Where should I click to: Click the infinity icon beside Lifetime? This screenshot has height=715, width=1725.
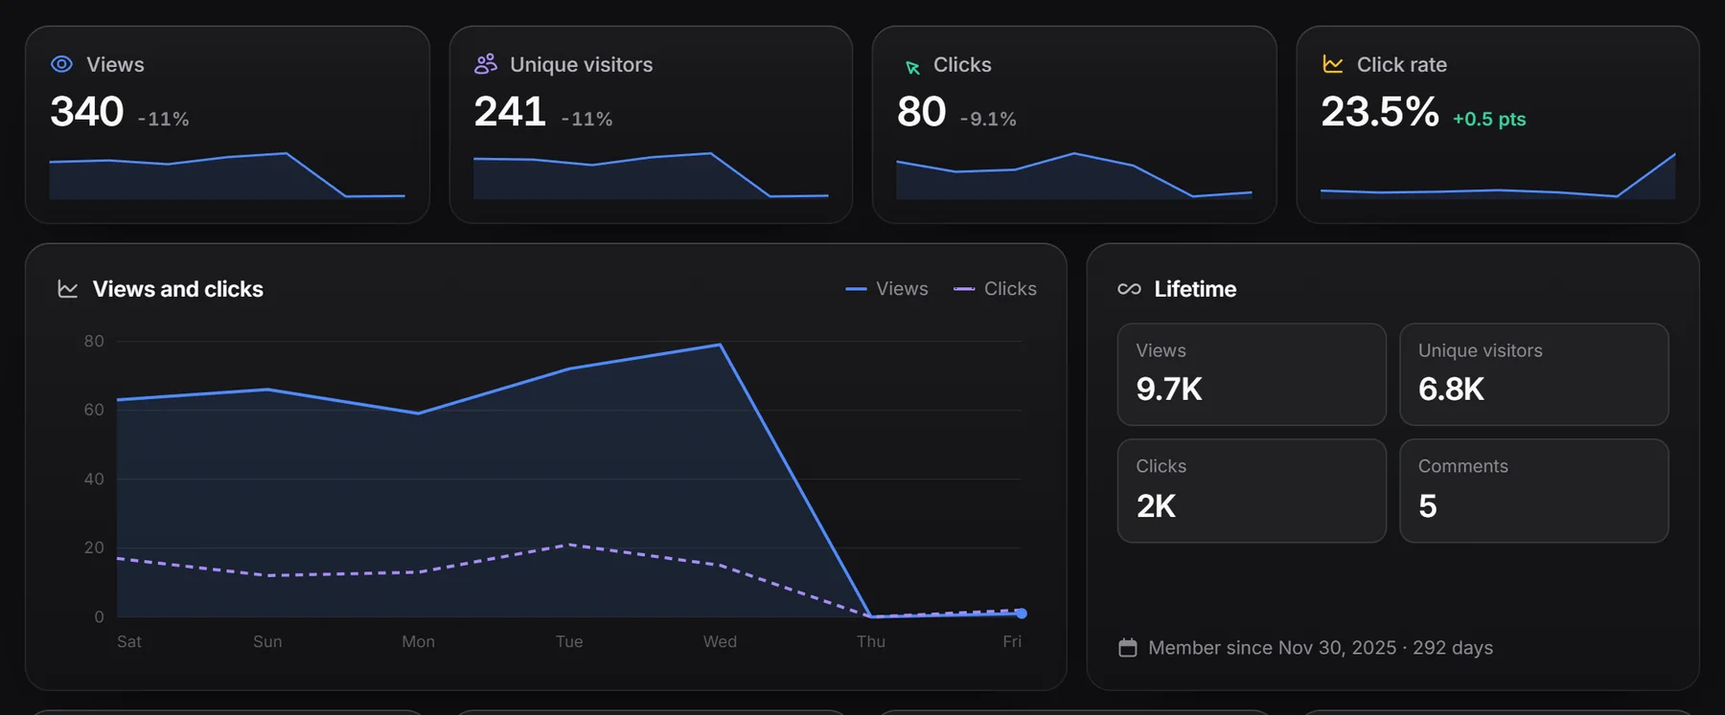point(1129,289)
